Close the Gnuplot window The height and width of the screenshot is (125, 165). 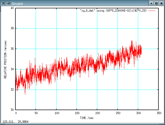(x=161, y=3)
